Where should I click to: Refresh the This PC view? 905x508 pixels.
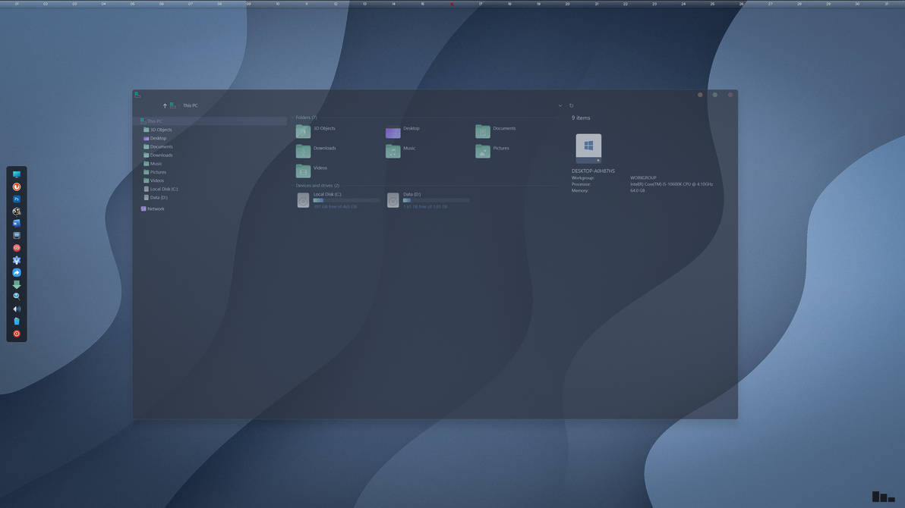click(572, 105)
